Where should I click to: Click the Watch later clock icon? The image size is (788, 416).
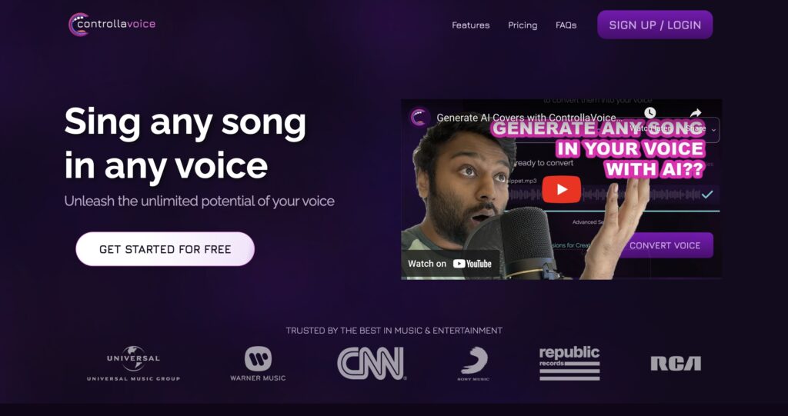(x=649, y=112)
